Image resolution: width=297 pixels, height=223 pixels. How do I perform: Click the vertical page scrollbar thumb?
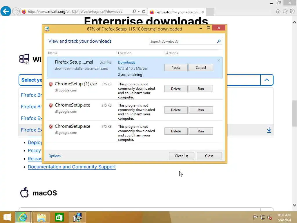[x=294, y=114]
